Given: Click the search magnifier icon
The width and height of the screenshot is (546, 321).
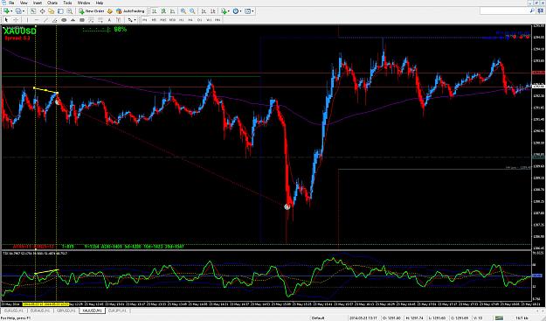Looking at the screenshot, I should pyautogui.click(x=532, y=11).
